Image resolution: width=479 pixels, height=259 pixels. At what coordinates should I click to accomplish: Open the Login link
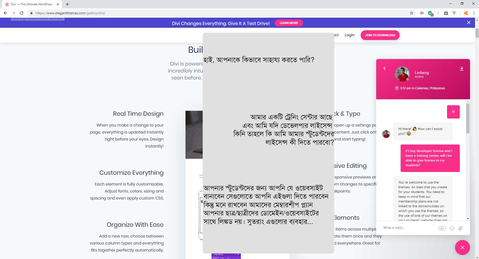[349, 35]
